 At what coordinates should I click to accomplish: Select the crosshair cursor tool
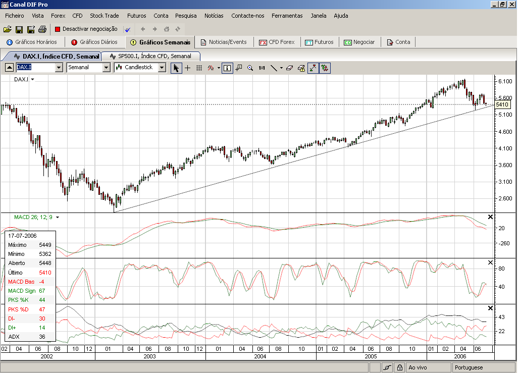tap(187, 68)
